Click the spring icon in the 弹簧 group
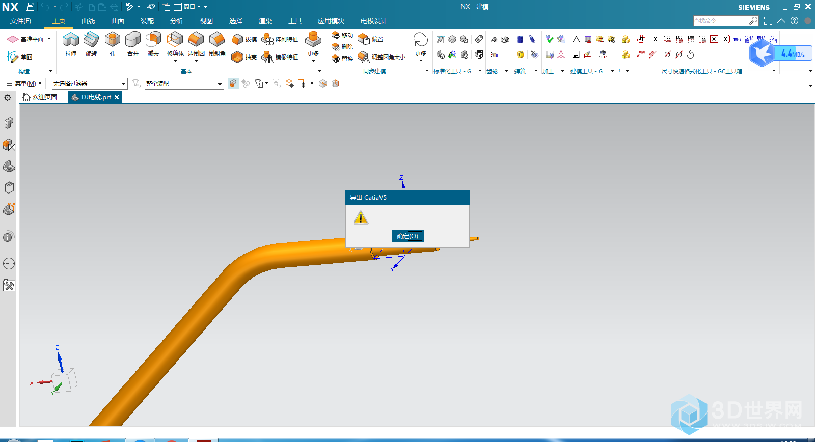 tap(520, 39)
